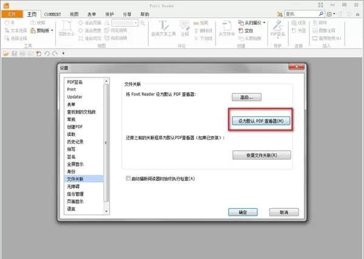Click the 下划线 underline tool
The image size is (364, 259).
click(203, 38)
